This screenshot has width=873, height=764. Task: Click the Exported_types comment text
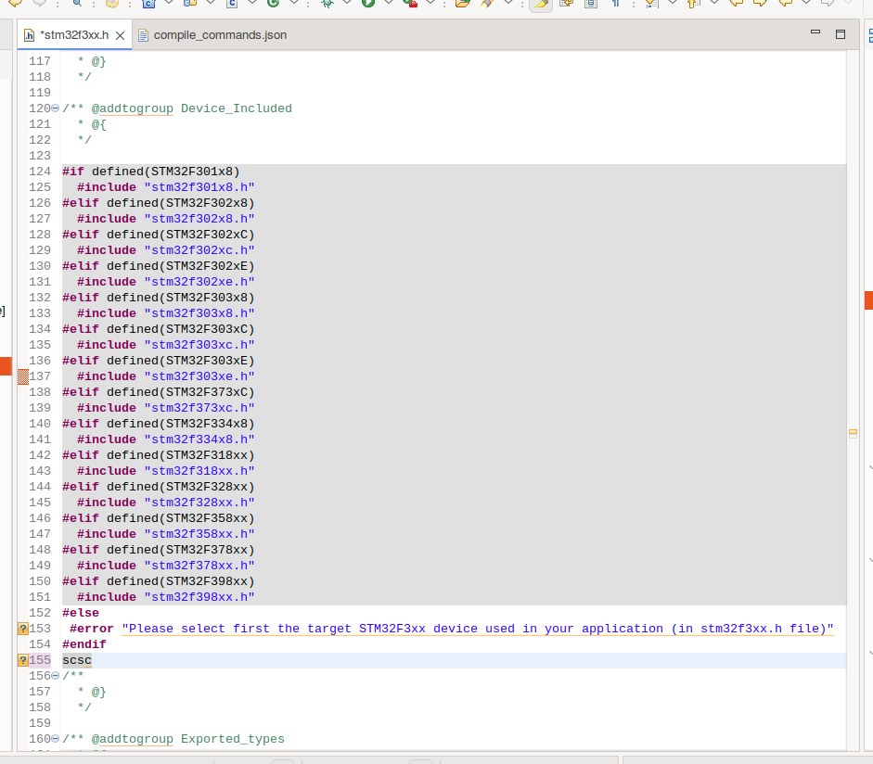(x=233, y=739)
